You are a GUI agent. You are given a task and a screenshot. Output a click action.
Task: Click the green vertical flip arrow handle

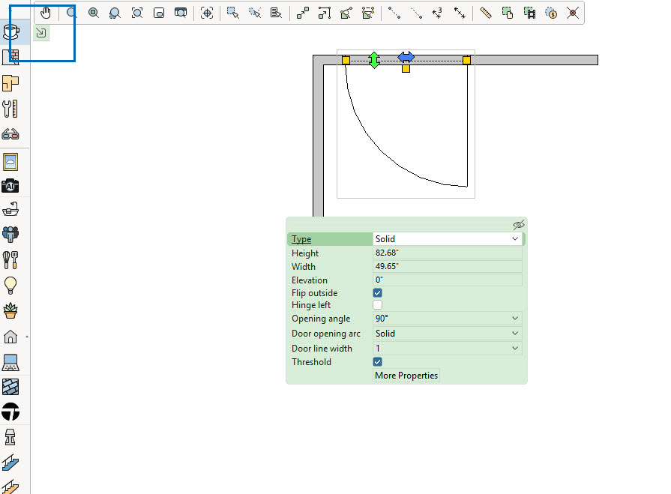click(x=374, y=60)
